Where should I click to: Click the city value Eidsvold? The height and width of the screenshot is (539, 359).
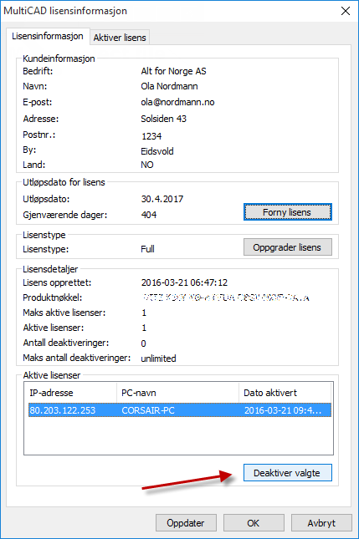coord(157,151)
